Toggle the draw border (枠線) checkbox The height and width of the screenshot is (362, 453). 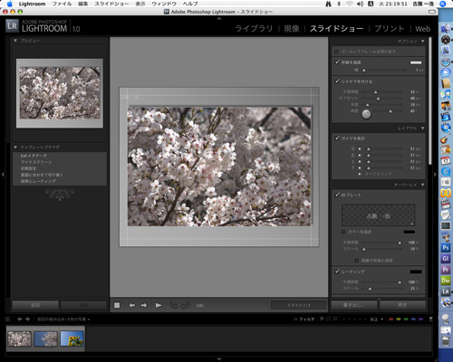(337, 62)
